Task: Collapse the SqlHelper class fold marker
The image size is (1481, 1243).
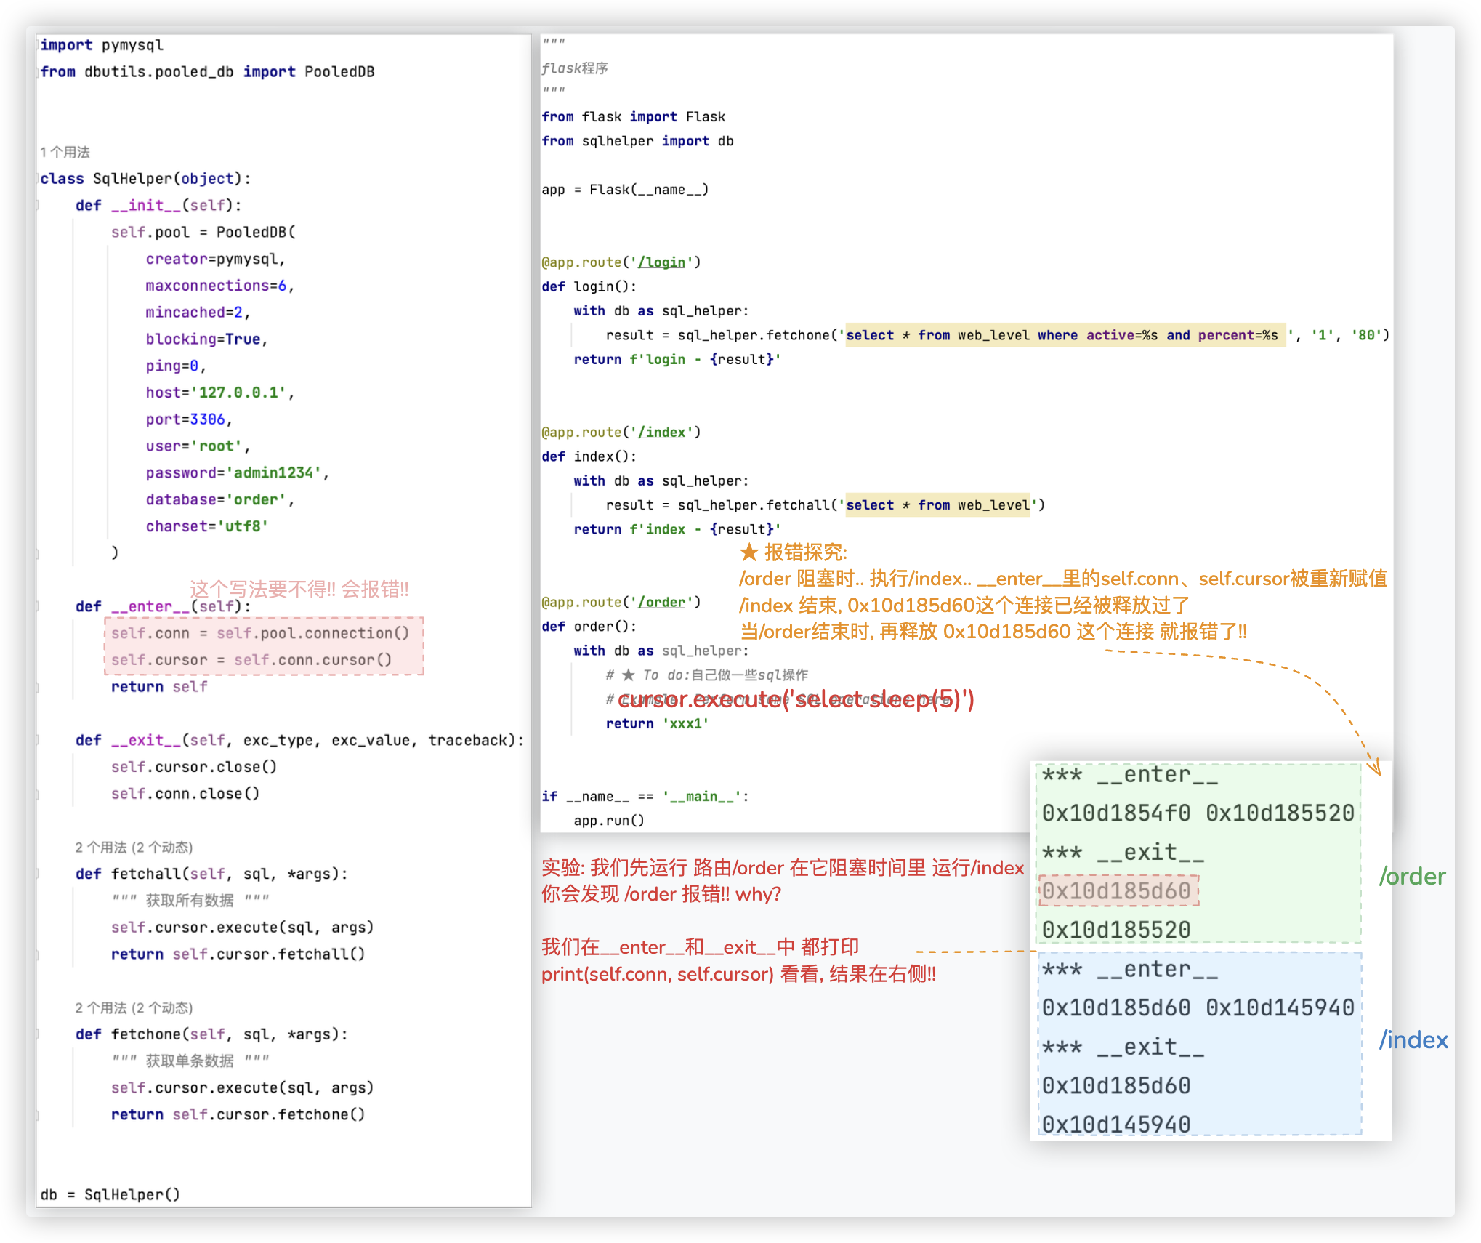Action: 38,179
